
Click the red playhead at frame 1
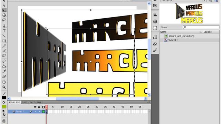(46, 107)
